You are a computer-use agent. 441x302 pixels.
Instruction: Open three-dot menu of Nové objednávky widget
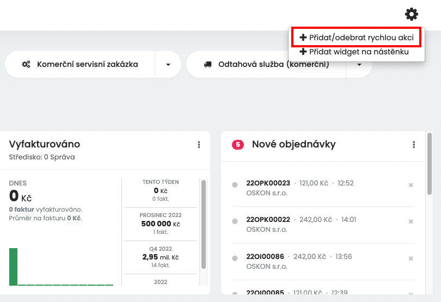tap(414, 145)
